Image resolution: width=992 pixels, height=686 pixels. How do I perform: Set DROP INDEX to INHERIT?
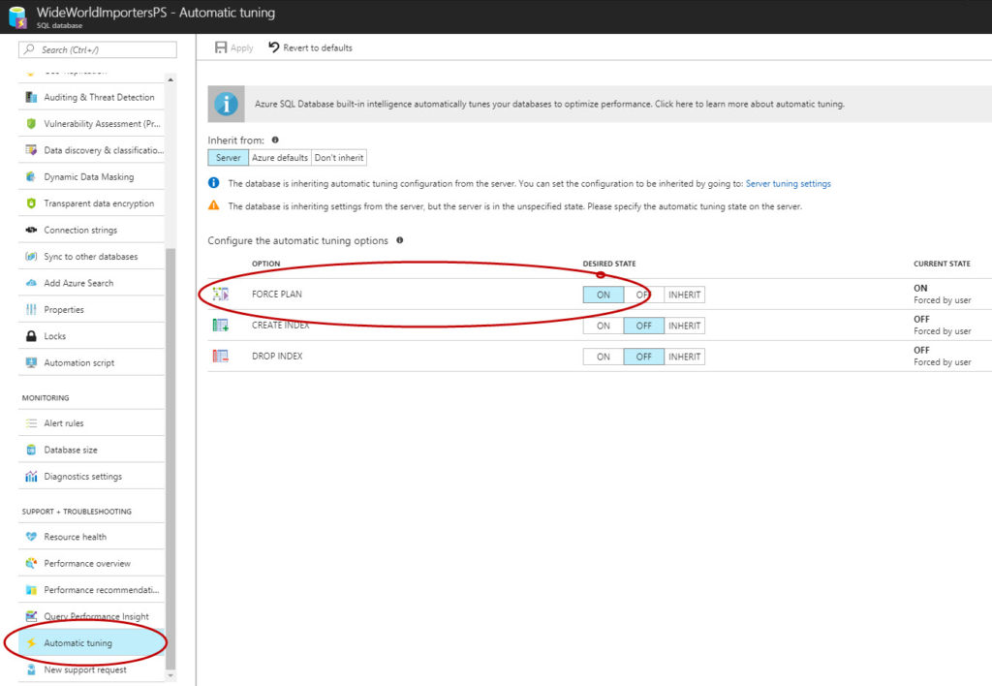(x=684, y=356)
